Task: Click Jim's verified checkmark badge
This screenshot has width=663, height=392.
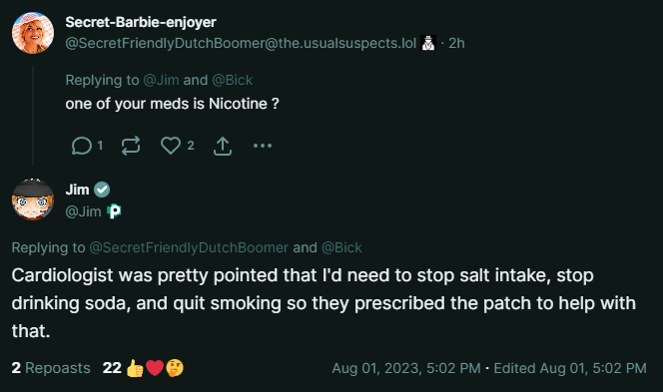Action: [x=102, y=190]
